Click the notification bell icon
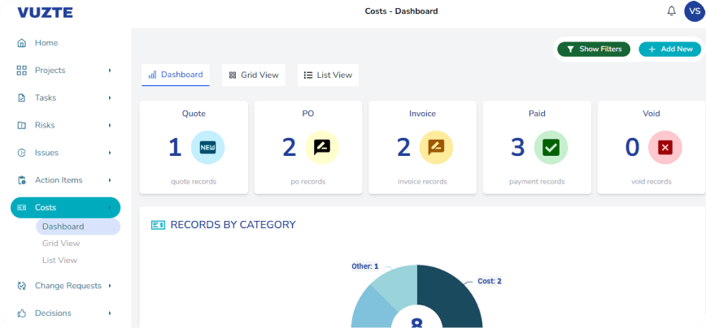 tap(671, 11)
